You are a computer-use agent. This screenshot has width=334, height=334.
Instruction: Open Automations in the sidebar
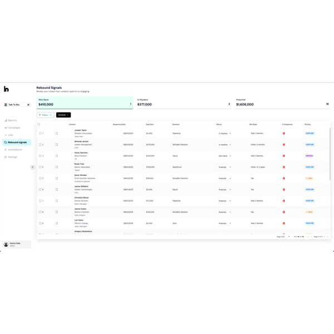click(x=14, y=150)
